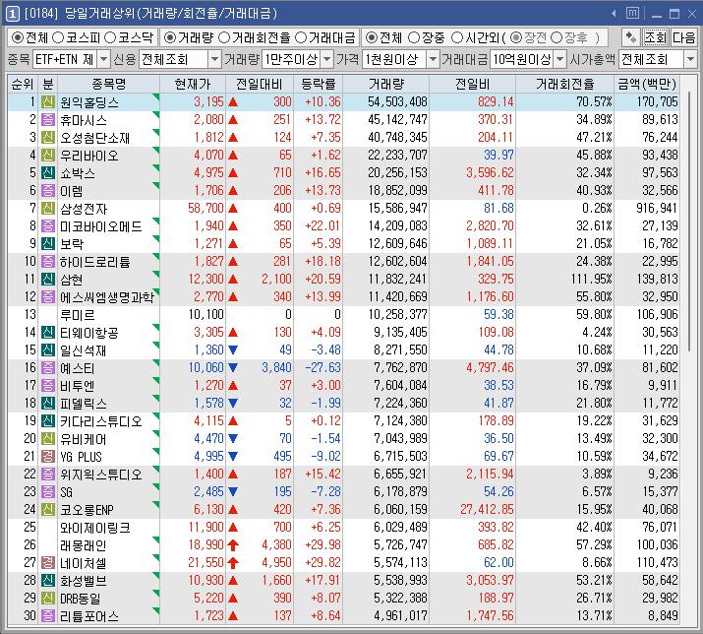703x634 pixels.
Task: Click the 경 badge icon for VG PLUS
Action: pos(48,456)
